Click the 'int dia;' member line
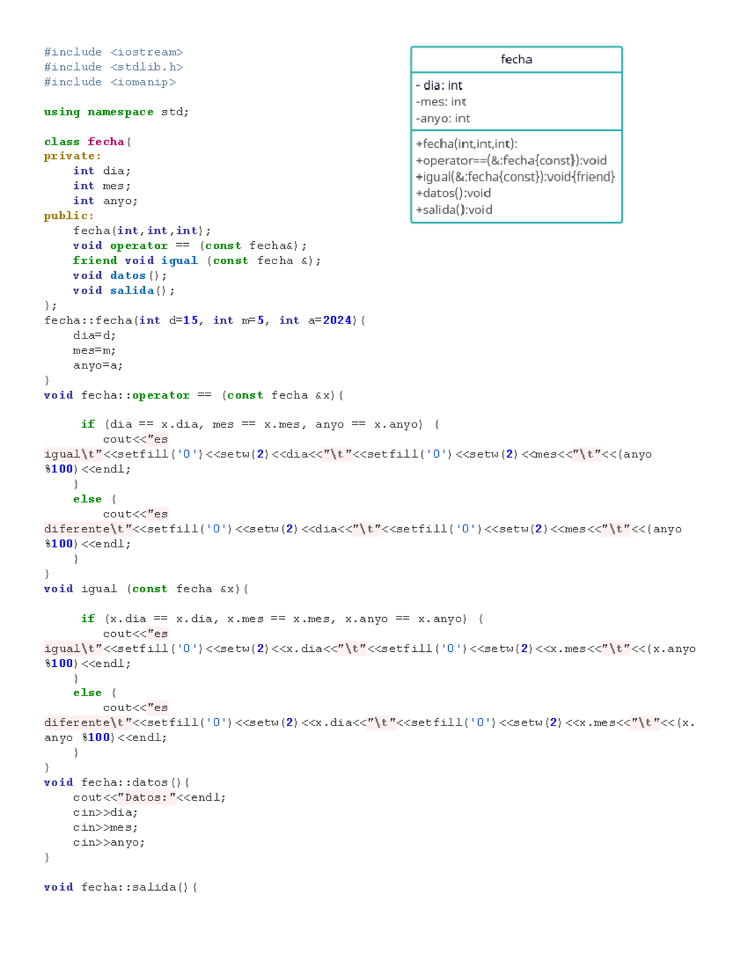 pyautogui.click(x=102, y=171)
